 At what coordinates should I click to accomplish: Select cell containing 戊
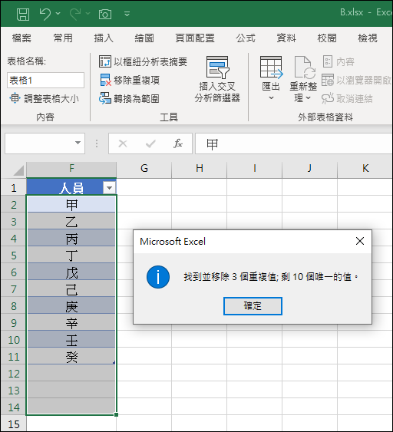click(x=71, y=272)
